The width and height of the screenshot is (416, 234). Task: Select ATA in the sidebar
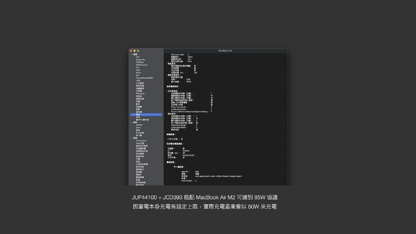pos(138,57)
